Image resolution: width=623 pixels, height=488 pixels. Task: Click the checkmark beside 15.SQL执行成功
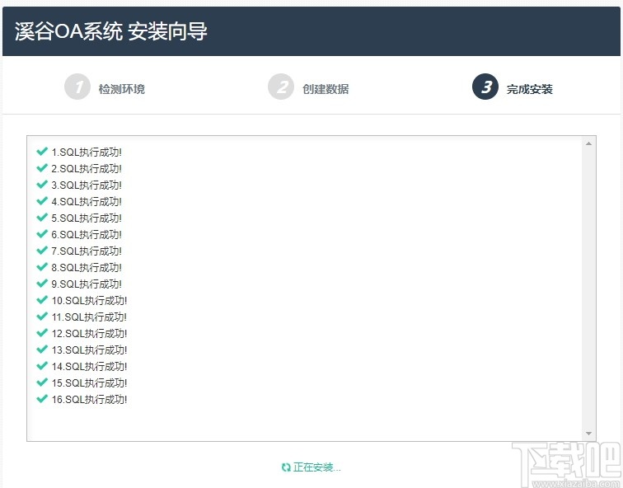click(x=42, y=382)
